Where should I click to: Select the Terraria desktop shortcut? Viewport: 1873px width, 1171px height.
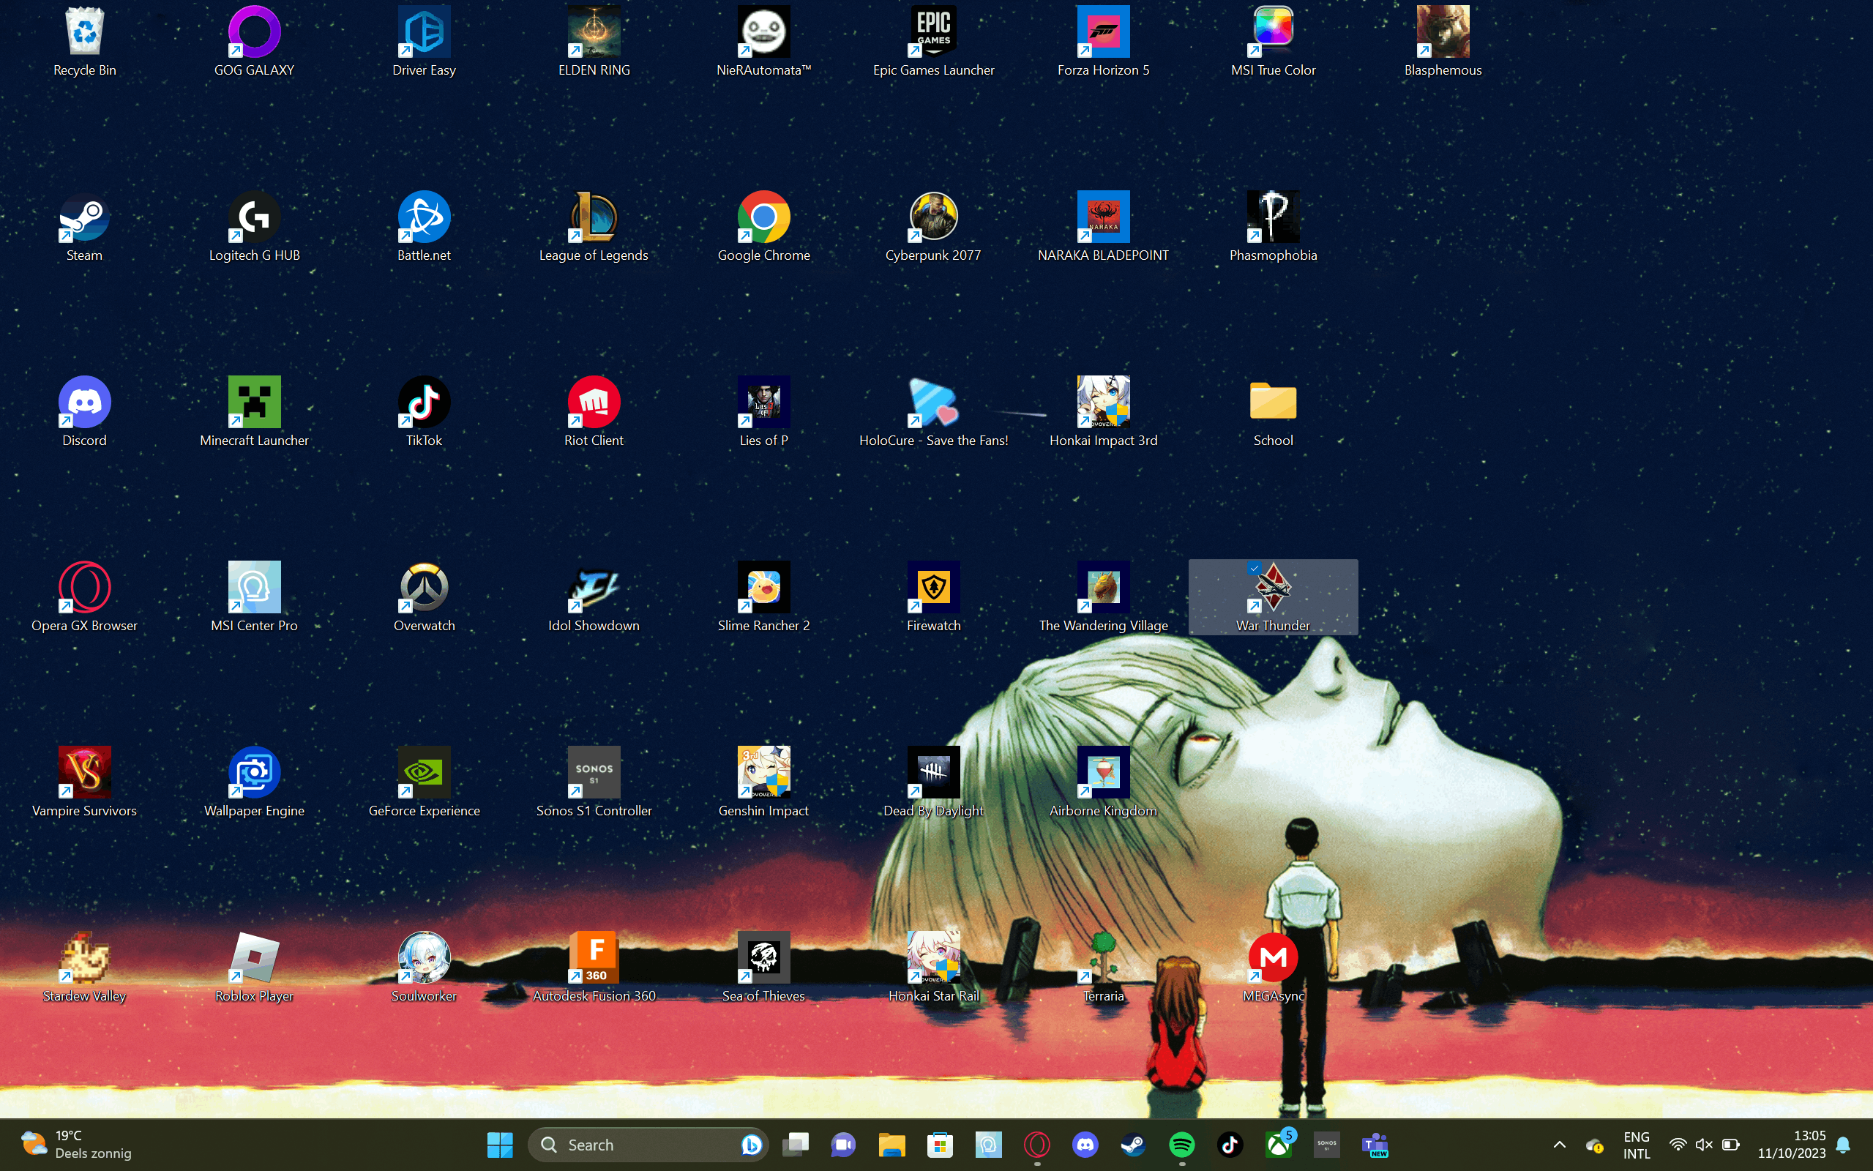coord(1103,967)
